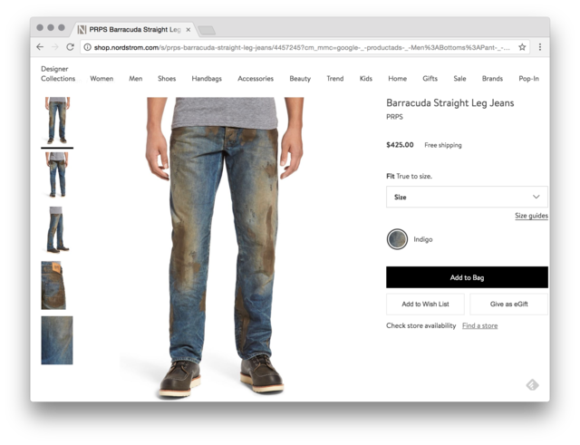The image size is (580, 445).
Task: Select the back pocket detail thumbnail
Action: [x=53, y=285]
